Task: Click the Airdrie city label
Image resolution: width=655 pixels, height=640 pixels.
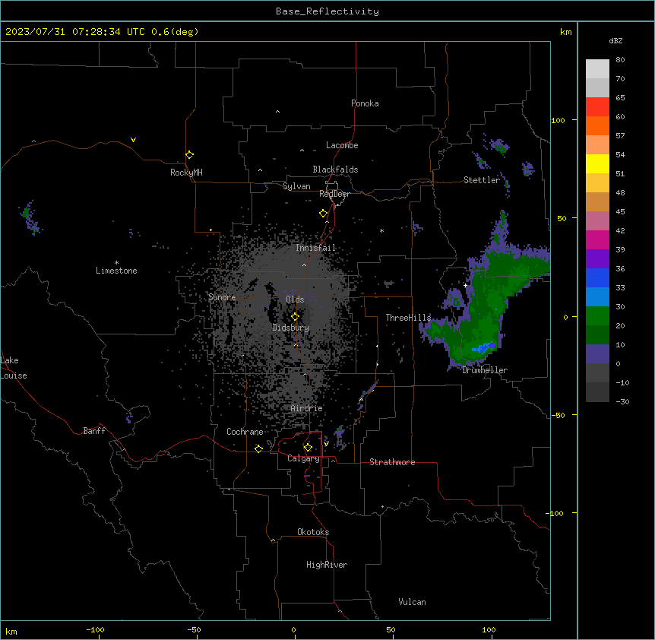Action: 307,408
